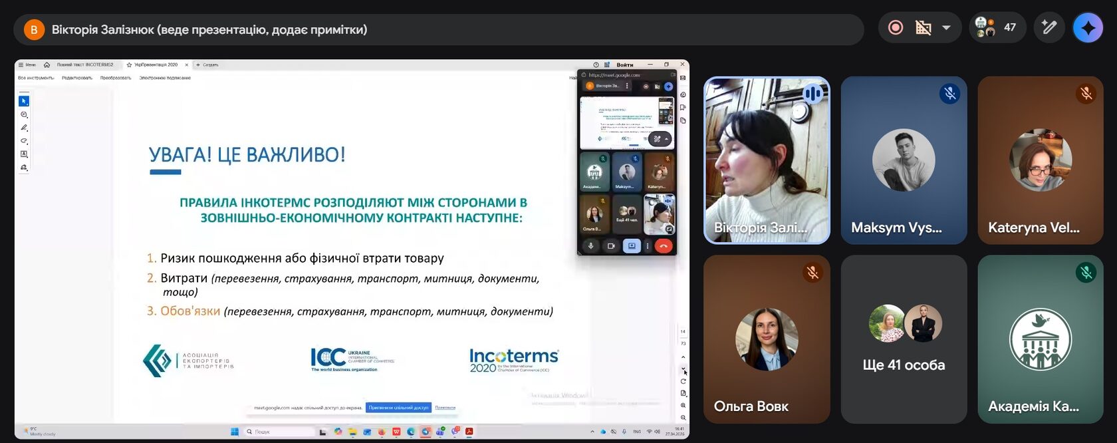Click the zoom-in magnifier on PDF right rail
Image resolution: width=1117 pixels, height=443 pixels.
tap(683, 405)
